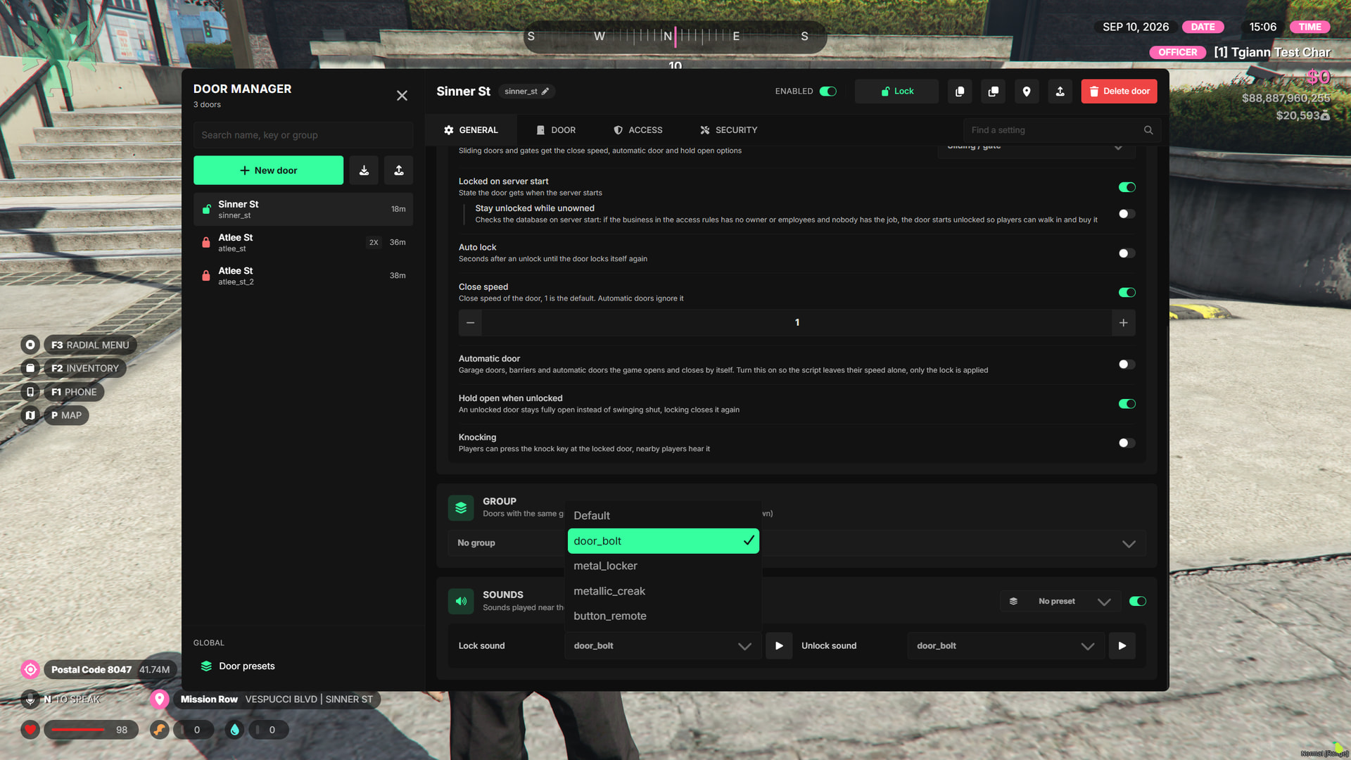1351x760 pixels.
Task: Switch to the ACCESS tab
Action: [638, 130]
